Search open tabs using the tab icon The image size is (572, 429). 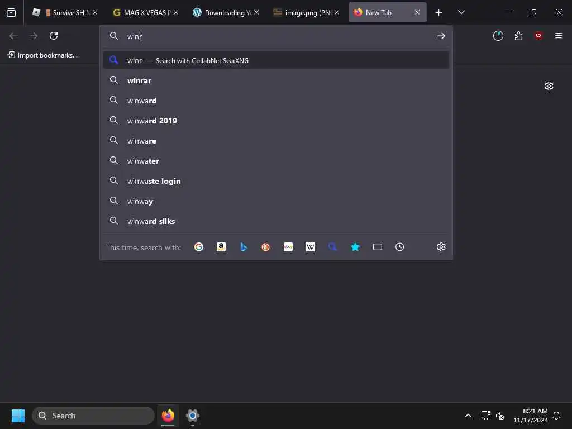click(378, 247)
